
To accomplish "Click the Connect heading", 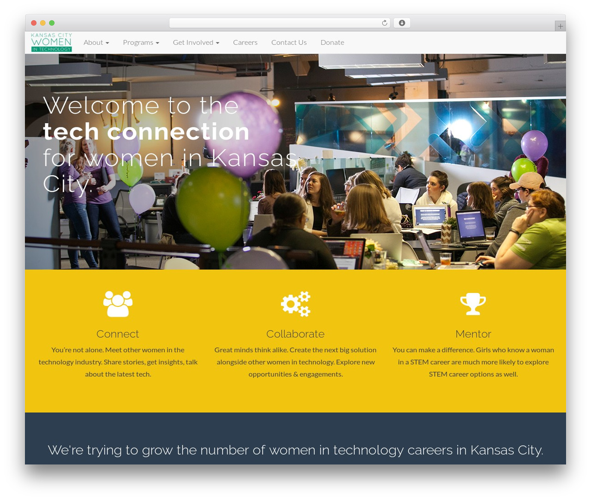I will click(x=118, y=334).
